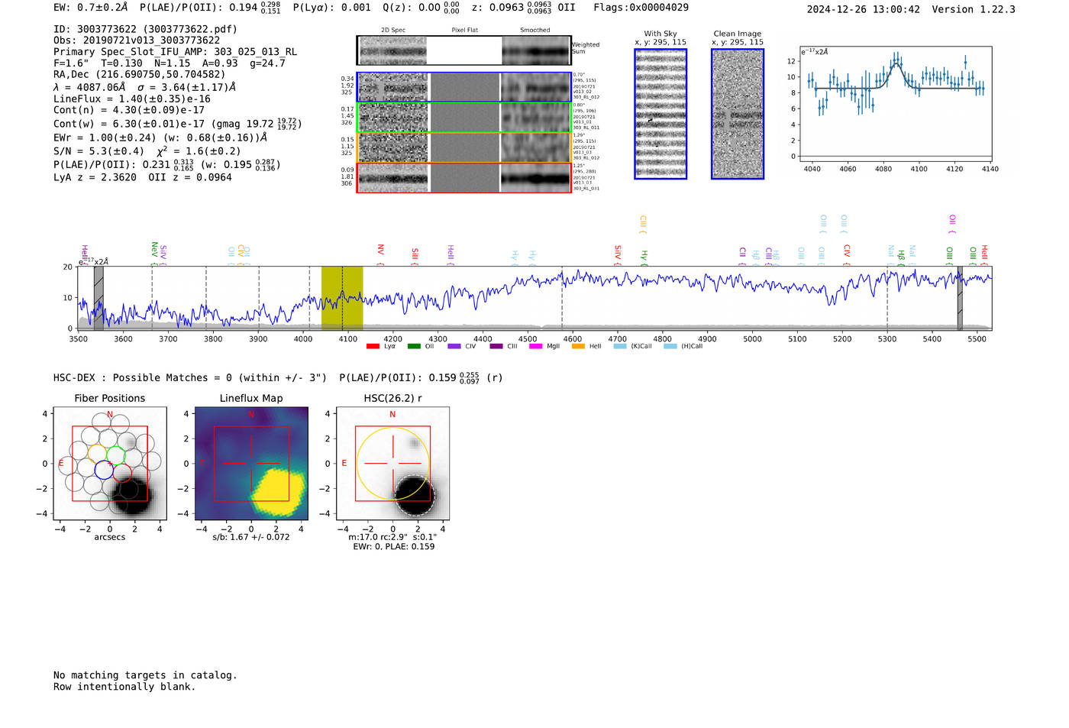Click the With Sky image panel

pos(660,114)
